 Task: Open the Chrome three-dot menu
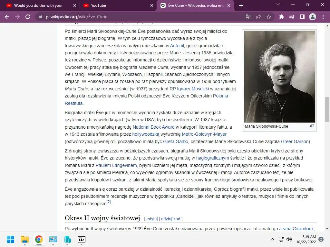[323, 17]
